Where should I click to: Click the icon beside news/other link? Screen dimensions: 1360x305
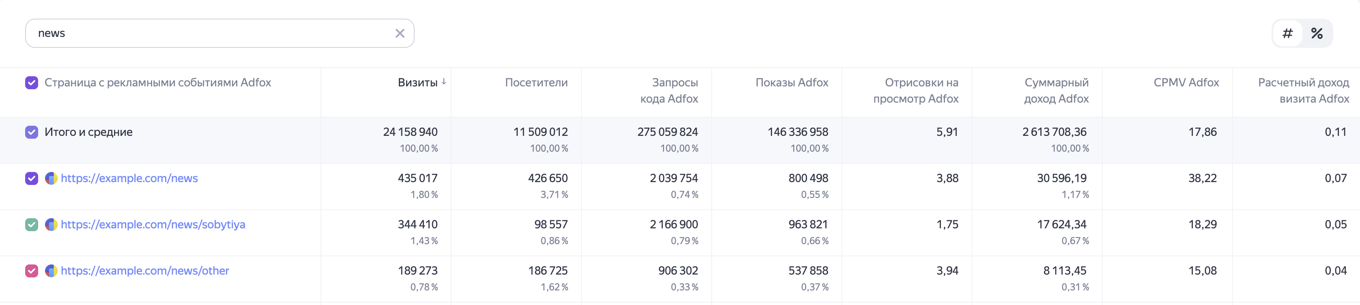click(51, 271)
